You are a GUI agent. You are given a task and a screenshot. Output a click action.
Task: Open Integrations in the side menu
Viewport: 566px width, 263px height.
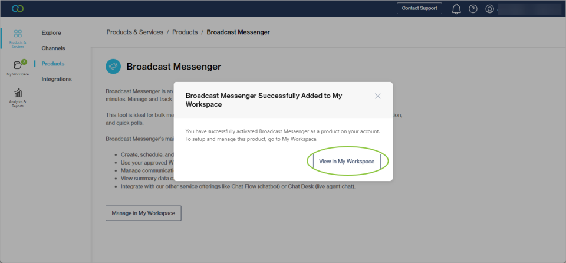coord(57,79)
